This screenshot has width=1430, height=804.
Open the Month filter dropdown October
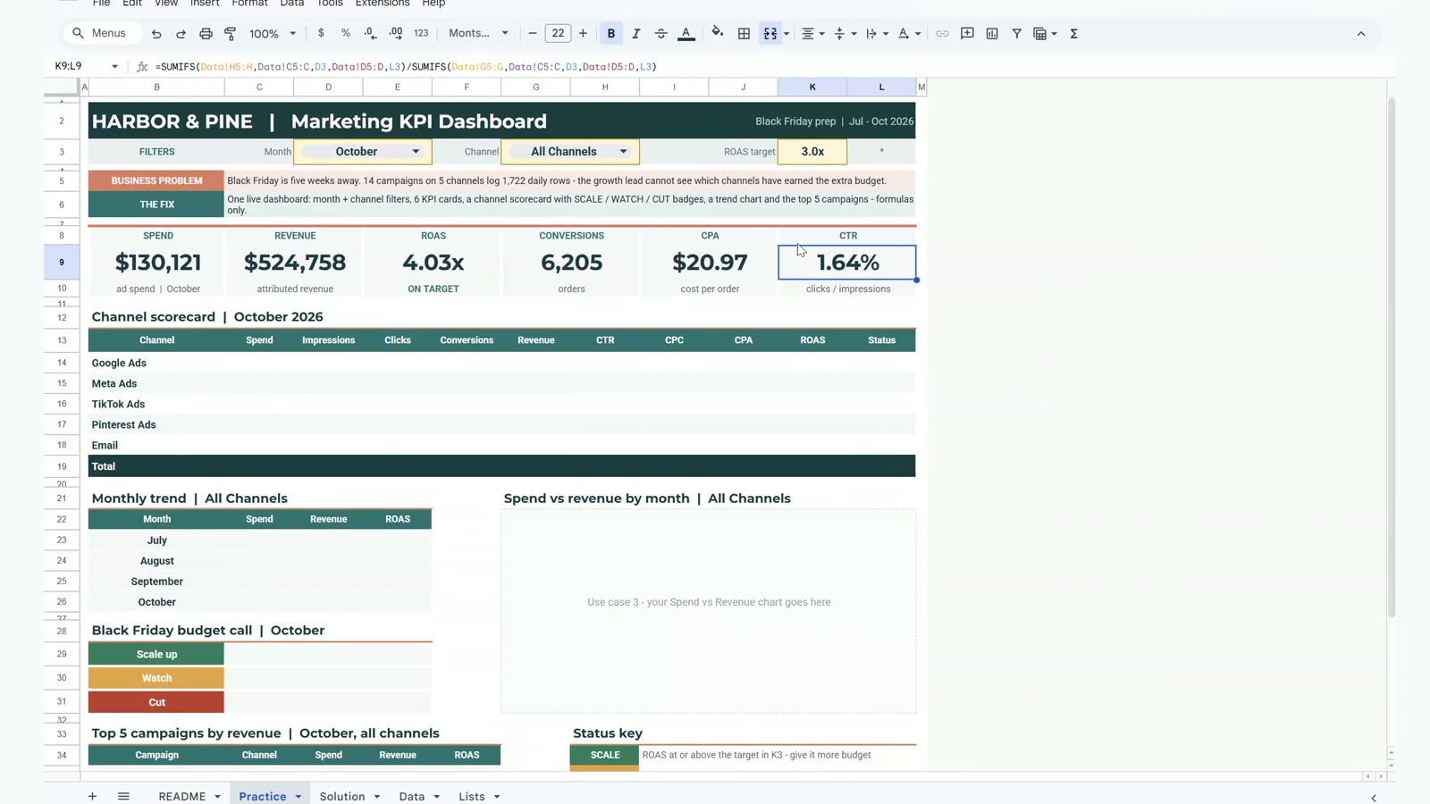click(x=363, y=152)
